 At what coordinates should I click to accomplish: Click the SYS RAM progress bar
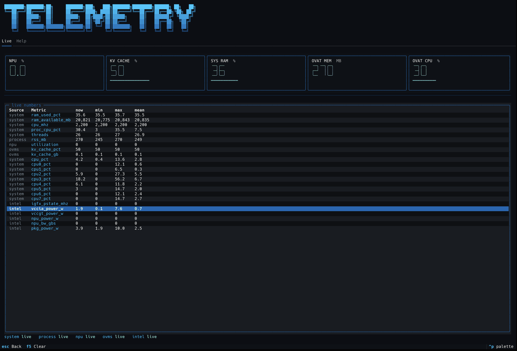[x=224, y=80]
